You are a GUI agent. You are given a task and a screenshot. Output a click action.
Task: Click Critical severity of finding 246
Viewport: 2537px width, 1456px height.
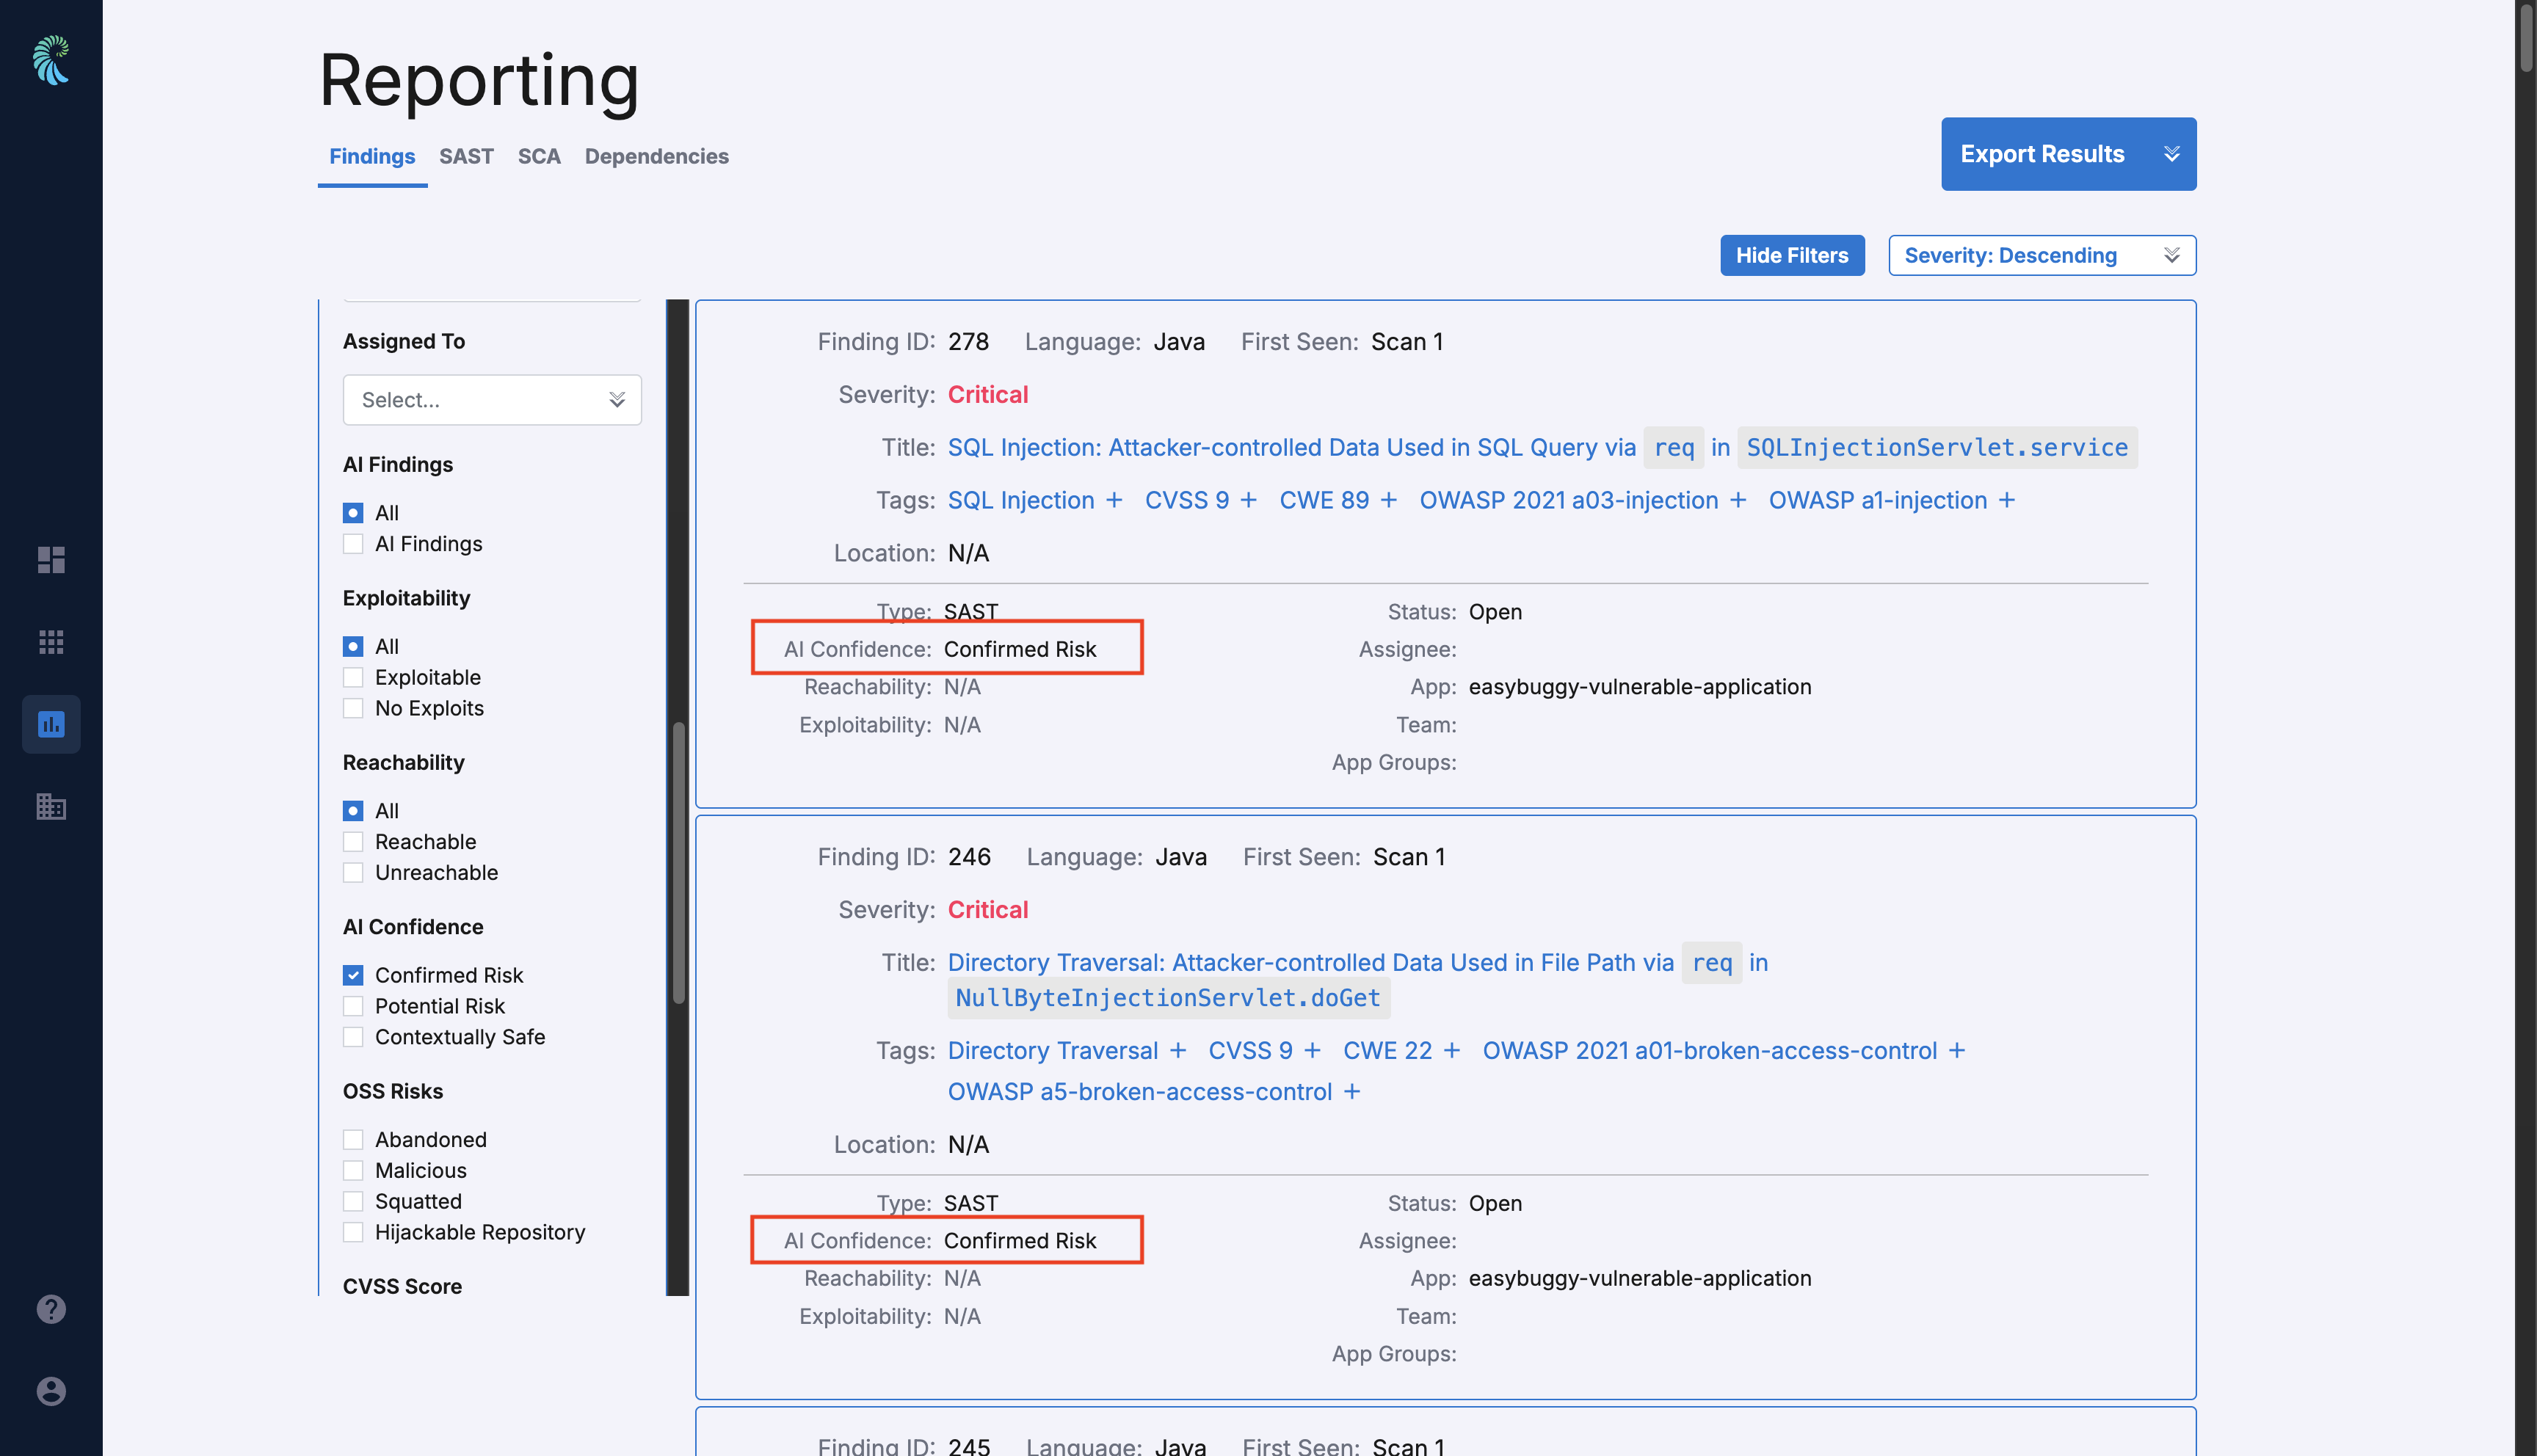(x=988, y=910)
